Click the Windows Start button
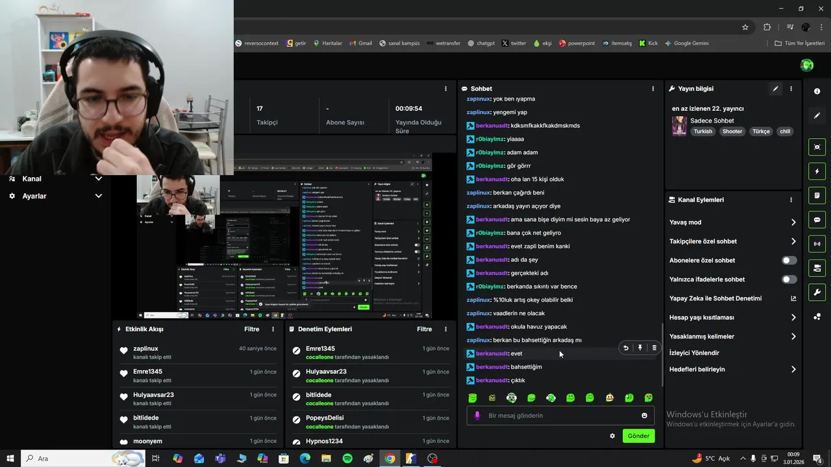 (x=10, y=459)
